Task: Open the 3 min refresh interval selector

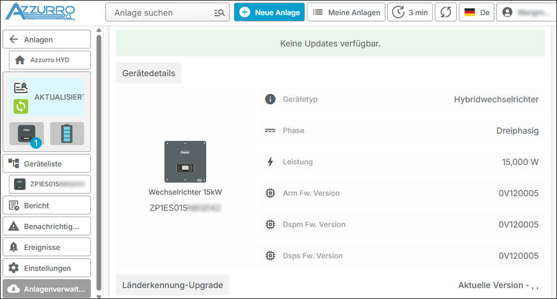Action: click(x=410, y=12)
